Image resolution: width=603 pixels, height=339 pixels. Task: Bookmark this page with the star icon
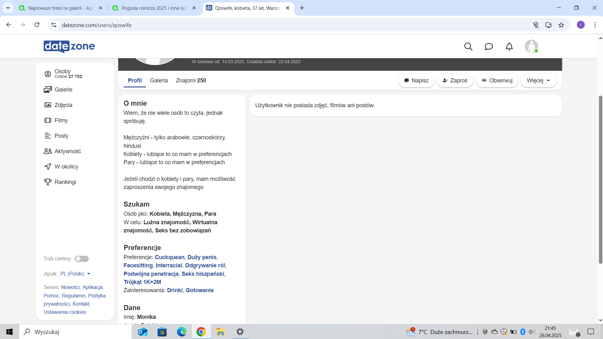point(561,25)
